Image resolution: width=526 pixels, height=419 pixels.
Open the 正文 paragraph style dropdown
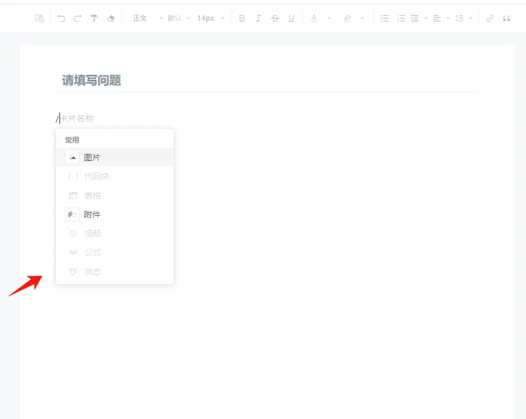point(148,18)
